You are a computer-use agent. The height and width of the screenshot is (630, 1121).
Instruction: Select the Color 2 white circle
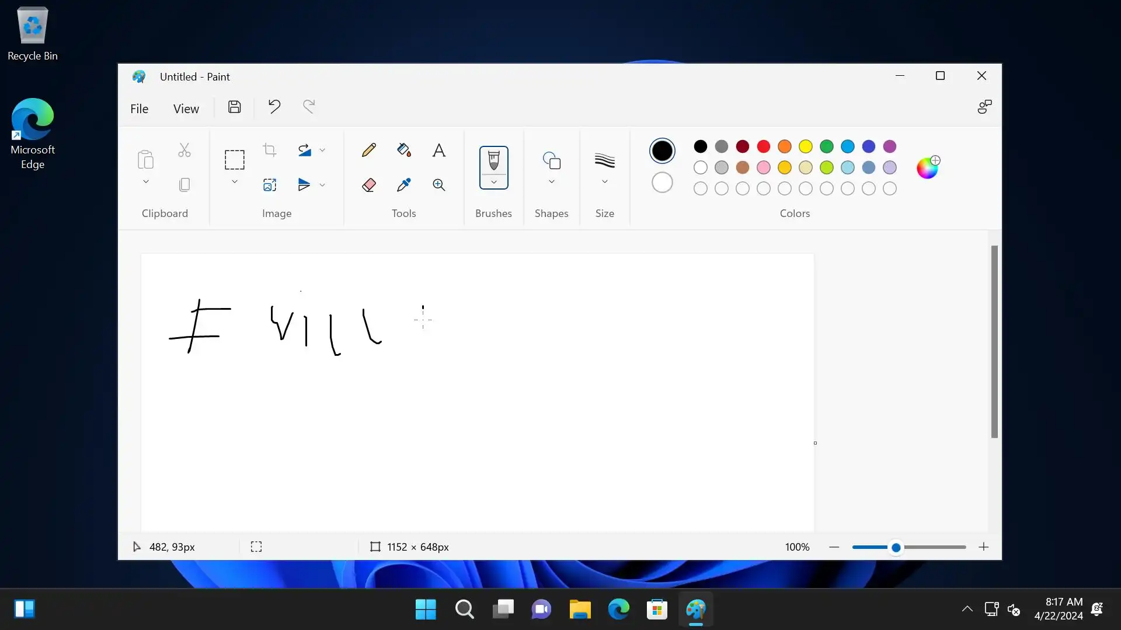coord(662,183)
